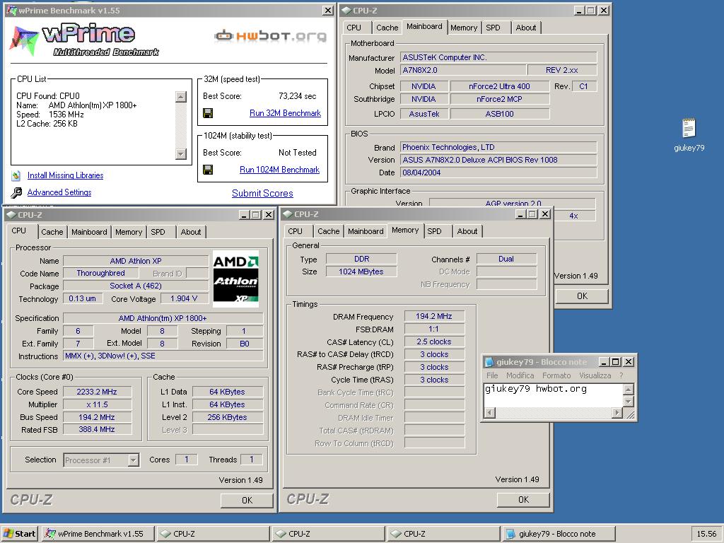724x543 pixels.
Task: Click the hwbot.org logo in wPrime
Action: (270, 35)
